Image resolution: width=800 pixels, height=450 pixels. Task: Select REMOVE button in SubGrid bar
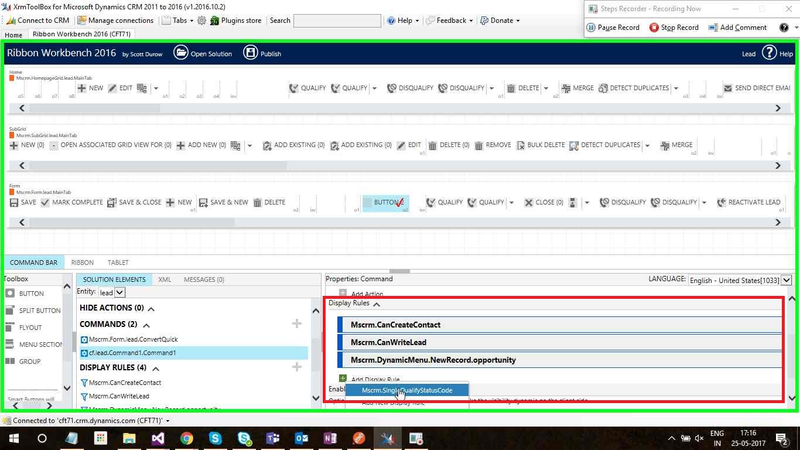coord(493,145)
